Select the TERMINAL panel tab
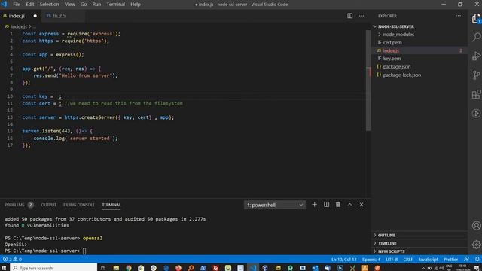This screenshot has width=482, height=271. 111,205
